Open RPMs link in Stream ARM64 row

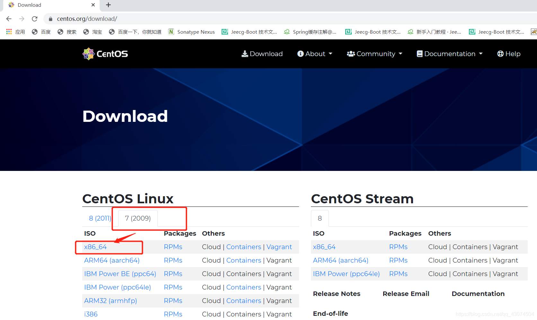coord(398,260)
